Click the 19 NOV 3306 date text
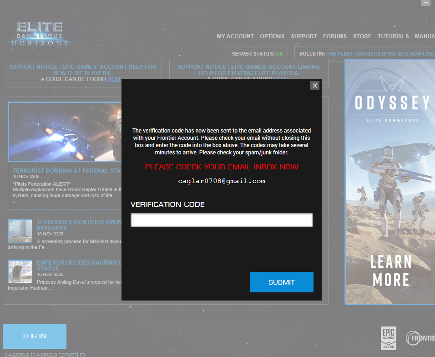 pyautogui.click(x=26, y=177)
